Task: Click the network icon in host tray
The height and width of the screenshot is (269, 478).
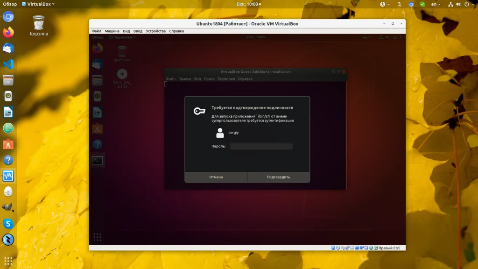Action: 450,4
